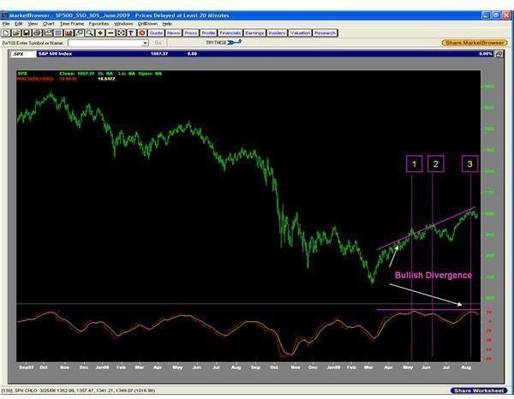The image size is (514, 399).
Task: Click the minus zoom-out toolbar icon
Action: (111, 33)
